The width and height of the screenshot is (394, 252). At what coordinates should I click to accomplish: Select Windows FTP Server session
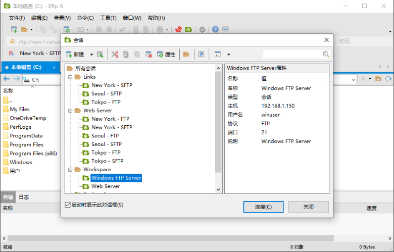(x=116, y=178)
